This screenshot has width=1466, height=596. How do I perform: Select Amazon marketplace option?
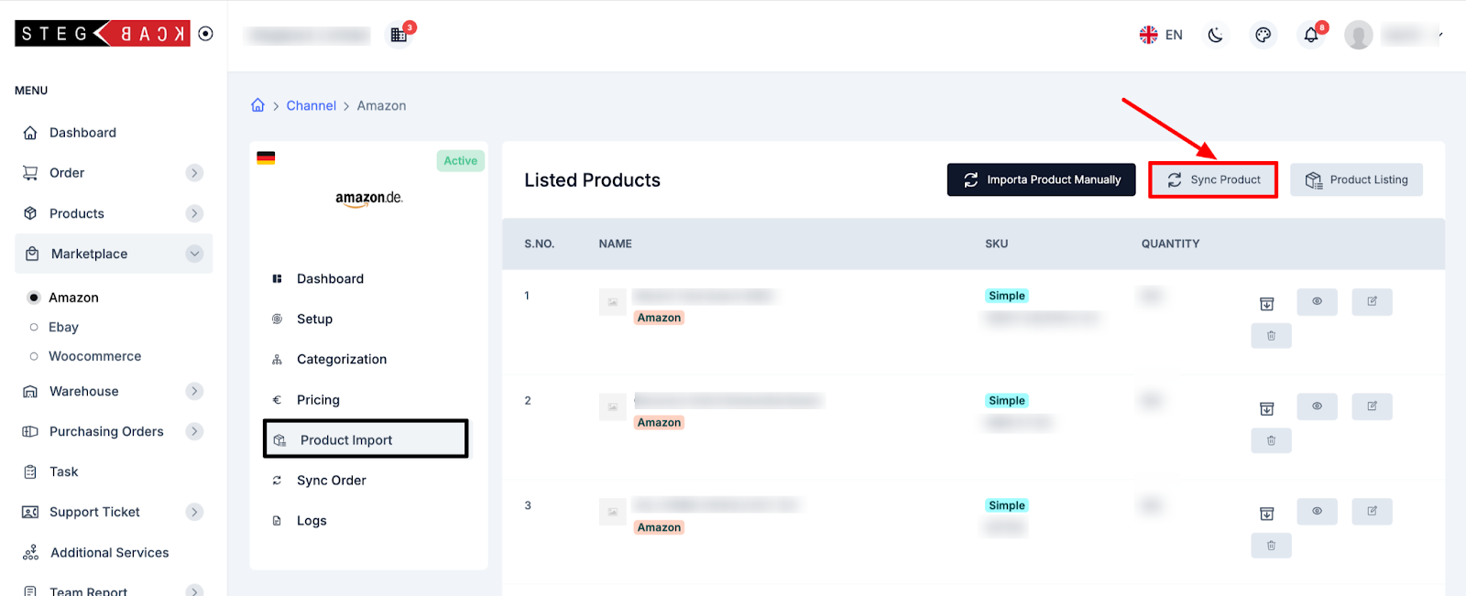pos(73,298)
